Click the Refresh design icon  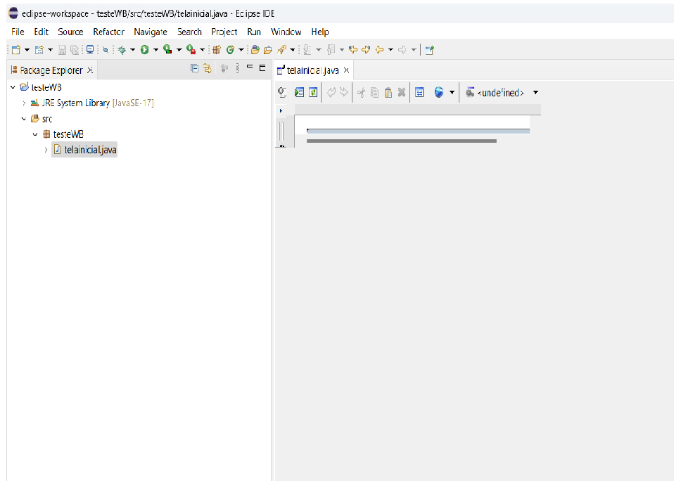[x=313, y=92]
